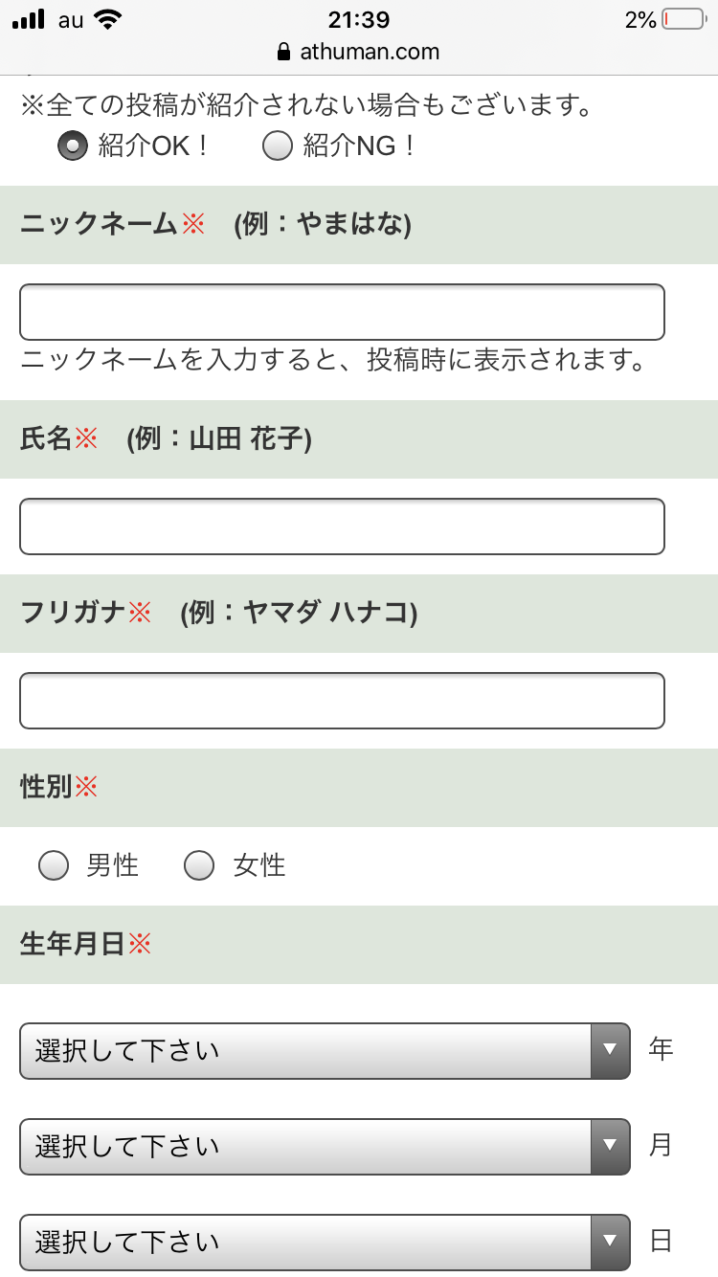Click the month dropdown arrow icon
718x1277 pixels.
610,1147
